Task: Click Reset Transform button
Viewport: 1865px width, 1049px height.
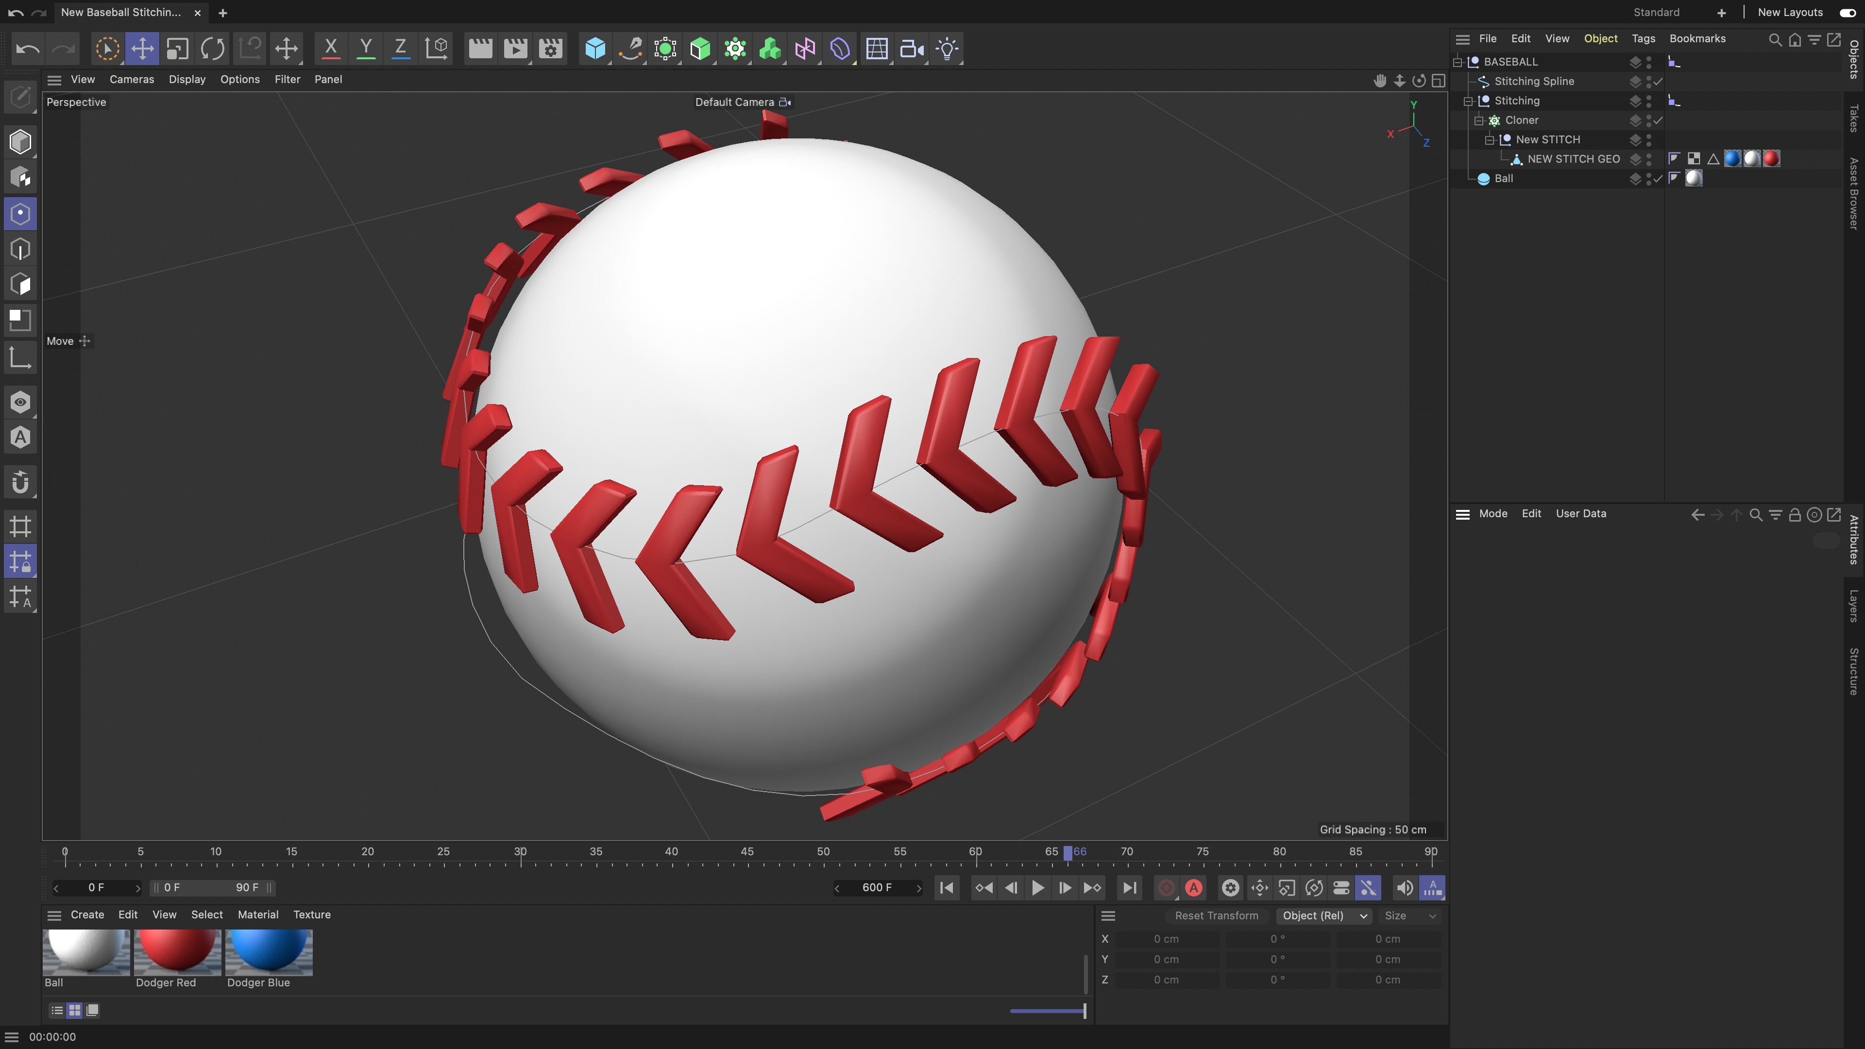Action: point(1216,916)
